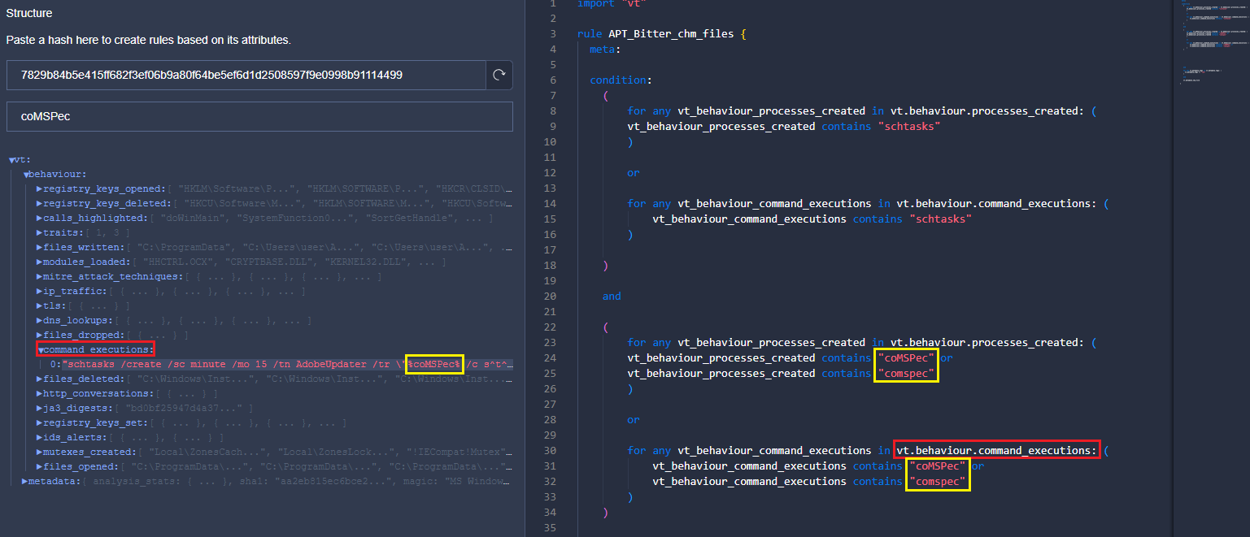Select the schtasks command execution entry
Image resolution: width=1250 pixels, height=537 pixels.
[x=285, y=365]
